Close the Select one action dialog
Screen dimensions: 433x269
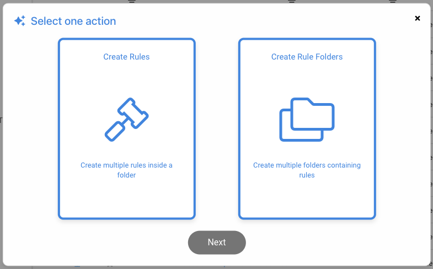point(418,18)
